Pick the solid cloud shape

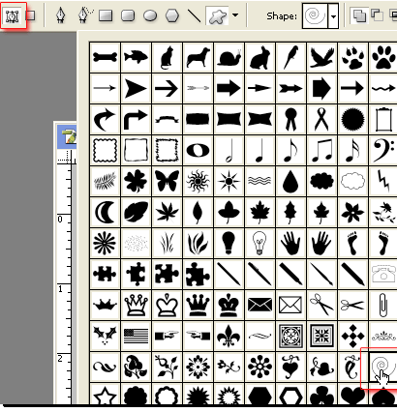point(321,181)
